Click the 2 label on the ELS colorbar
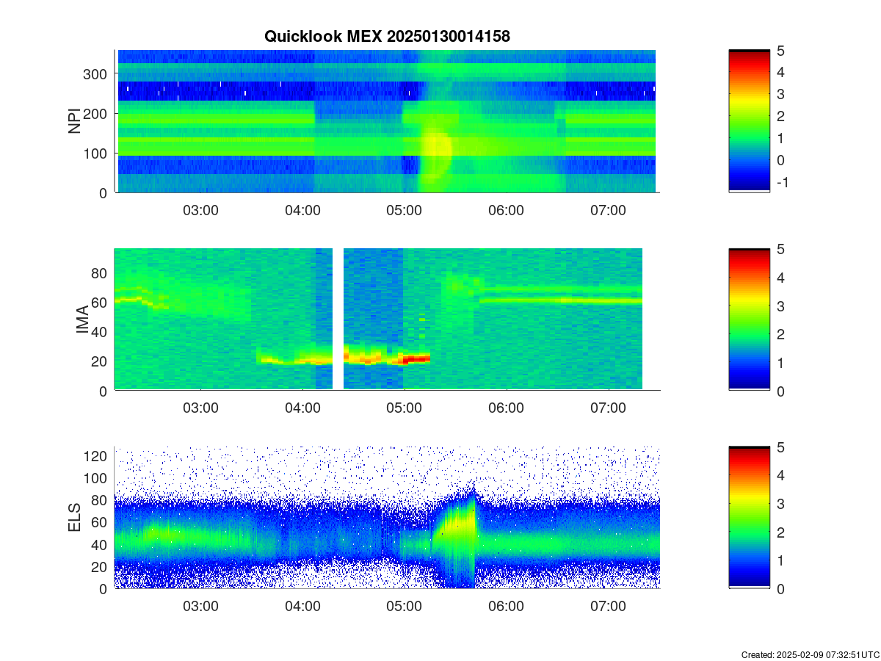 pyautogui.click(x=781, y=532)
